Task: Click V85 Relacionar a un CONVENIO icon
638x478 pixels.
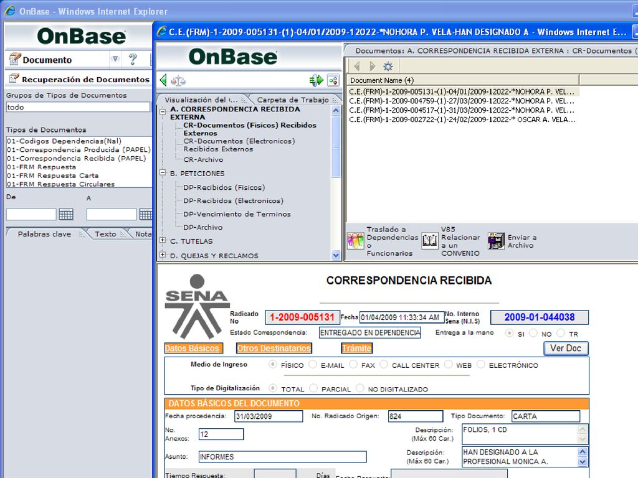Action: click(x=430, y=241)
